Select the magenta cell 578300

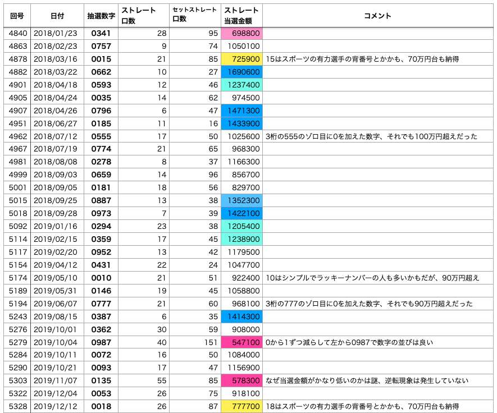(x=241, y=380)
